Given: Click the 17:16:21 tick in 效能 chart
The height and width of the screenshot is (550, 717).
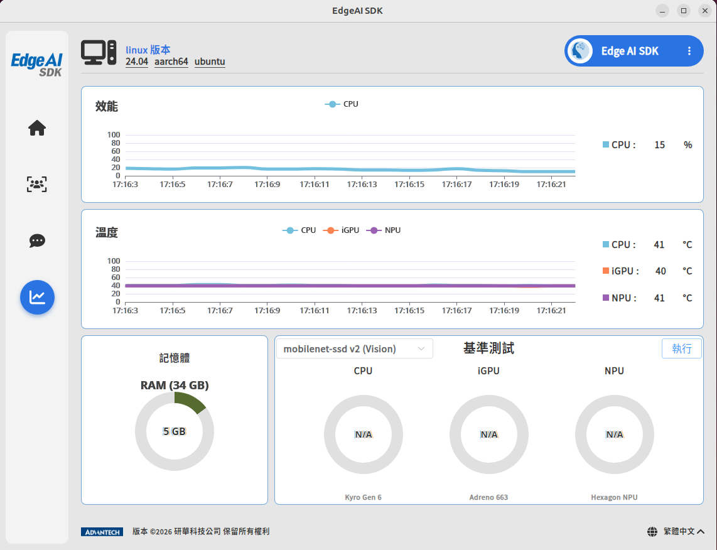Looking at the screenshot, I should coord(551,184).
